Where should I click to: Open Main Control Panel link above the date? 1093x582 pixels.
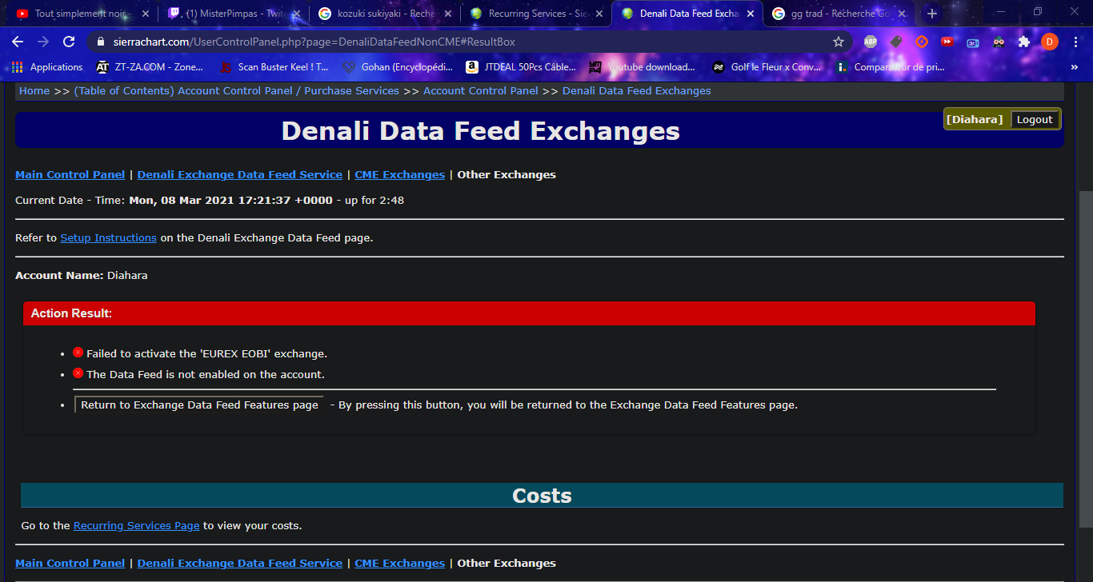click(x=70, y=174)
